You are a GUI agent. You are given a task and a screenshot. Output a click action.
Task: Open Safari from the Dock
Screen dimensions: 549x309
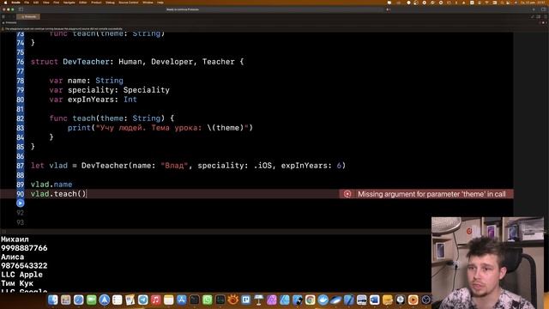78,300
